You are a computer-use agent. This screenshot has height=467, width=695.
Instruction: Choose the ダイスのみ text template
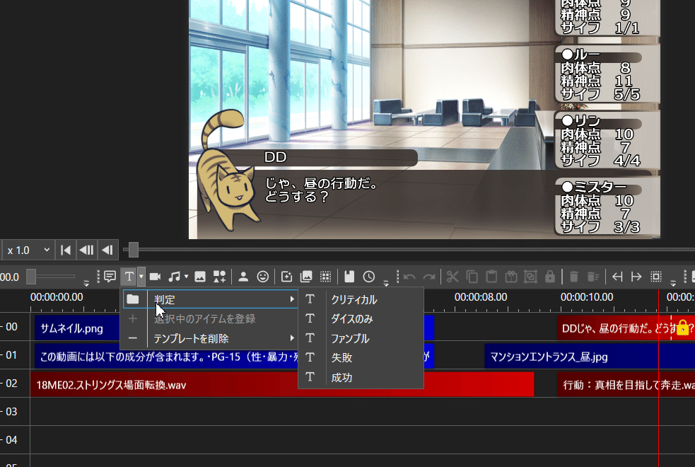[x=361, y=319]
